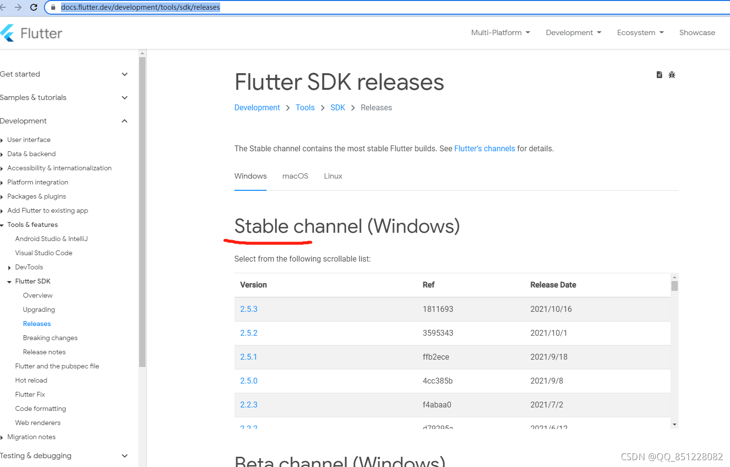
Task: Click releases table scrollbar down arrow
Action: point(675,425)
